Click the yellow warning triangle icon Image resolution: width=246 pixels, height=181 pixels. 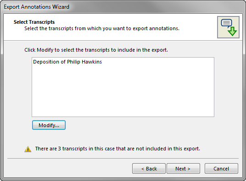(x=28, y=149)
